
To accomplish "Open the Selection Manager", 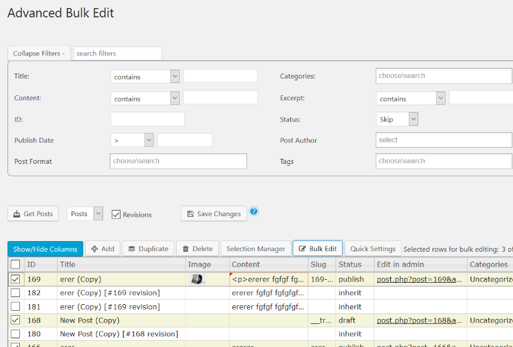I will point(256,249).
